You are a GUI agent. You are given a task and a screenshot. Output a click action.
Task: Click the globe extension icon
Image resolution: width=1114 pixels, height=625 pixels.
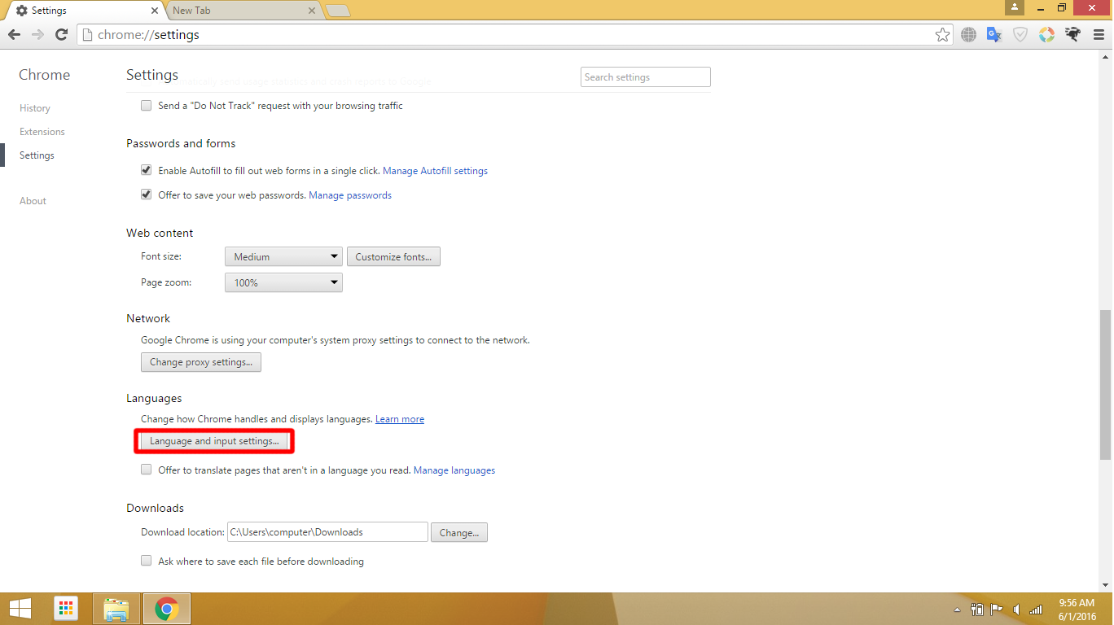tap(968, 34)
